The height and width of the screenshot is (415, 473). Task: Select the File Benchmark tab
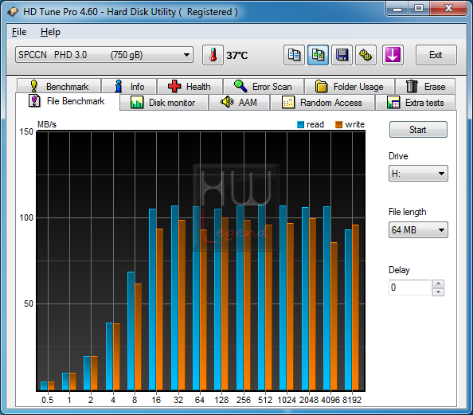68,101
